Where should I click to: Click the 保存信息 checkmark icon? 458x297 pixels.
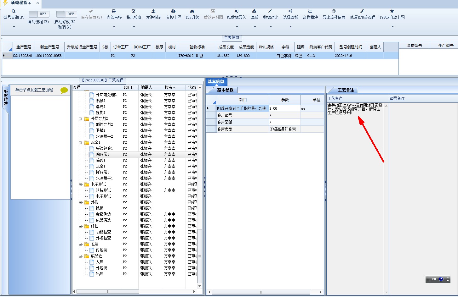(x=91, y=11)
